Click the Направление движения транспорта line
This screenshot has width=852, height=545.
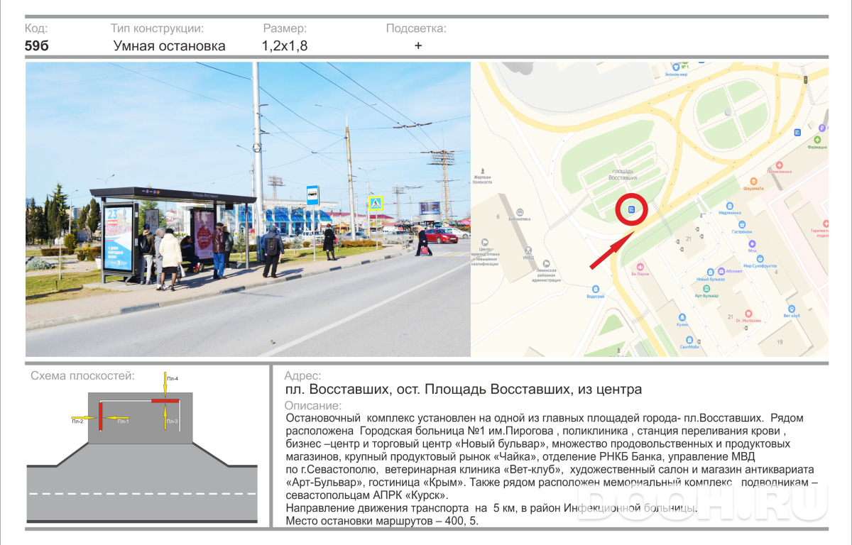pyautogui.click(x=491, y=508)
